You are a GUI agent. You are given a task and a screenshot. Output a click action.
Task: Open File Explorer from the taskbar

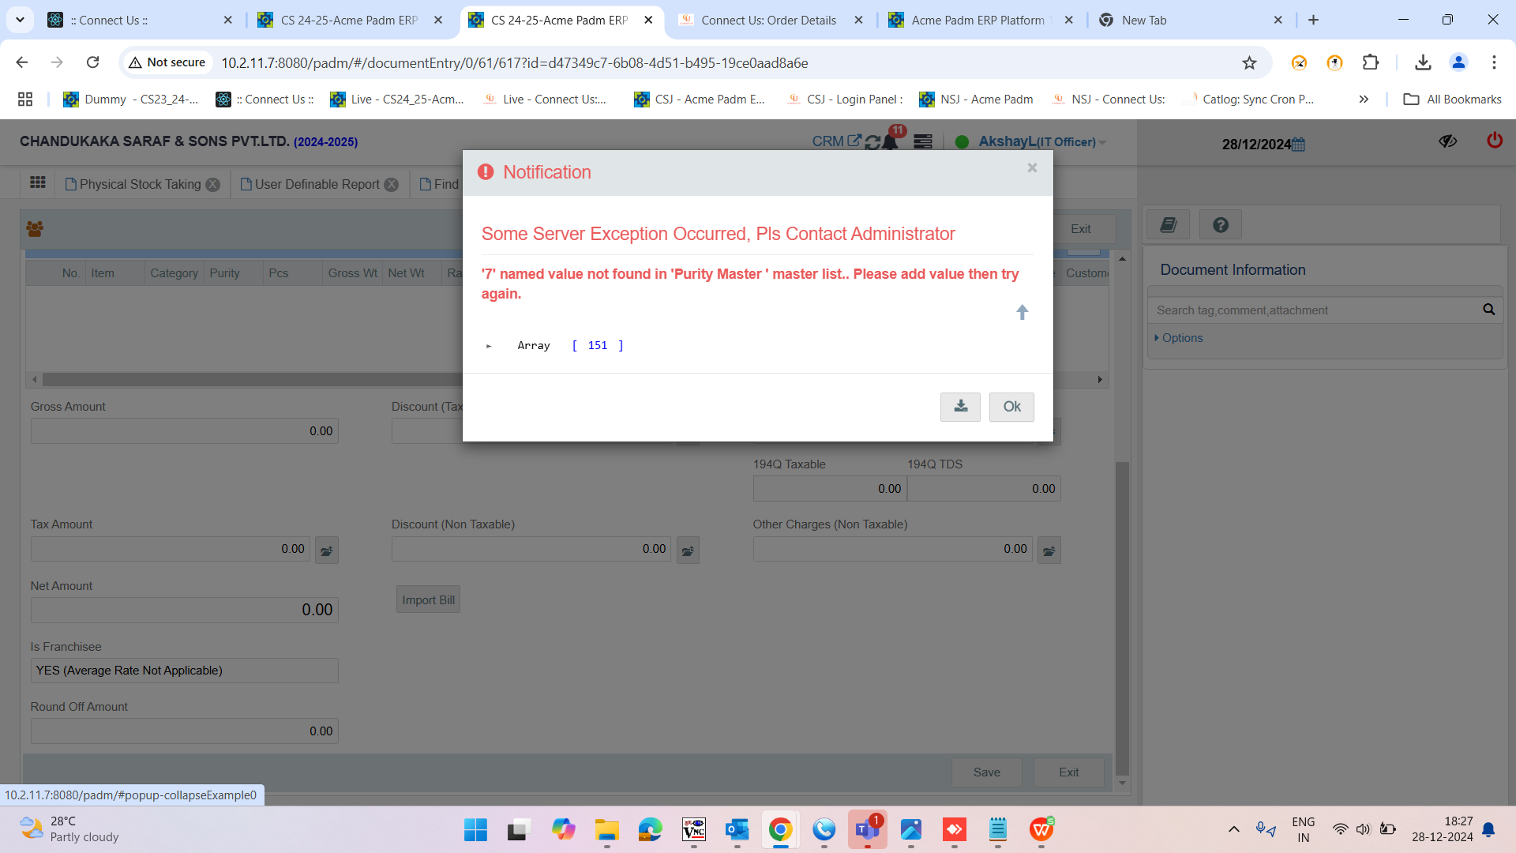(606, 829)
